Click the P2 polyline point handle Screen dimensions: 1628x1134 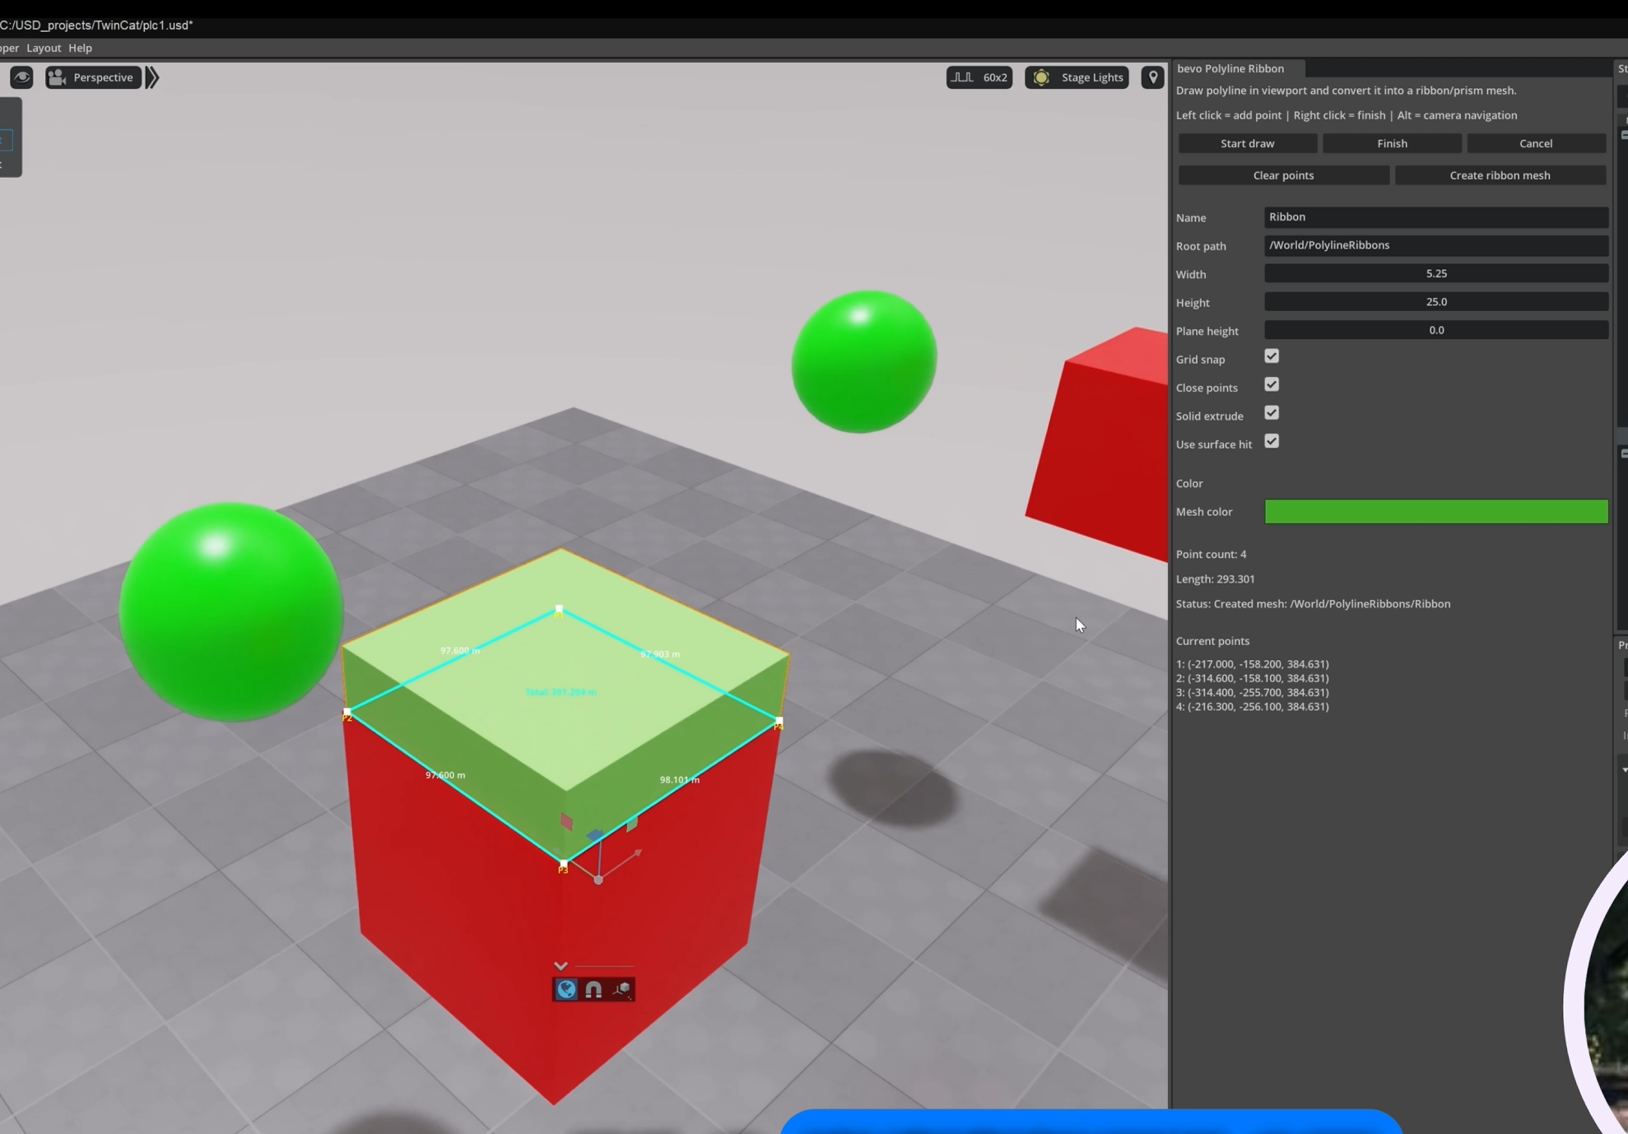pos(347,712)
